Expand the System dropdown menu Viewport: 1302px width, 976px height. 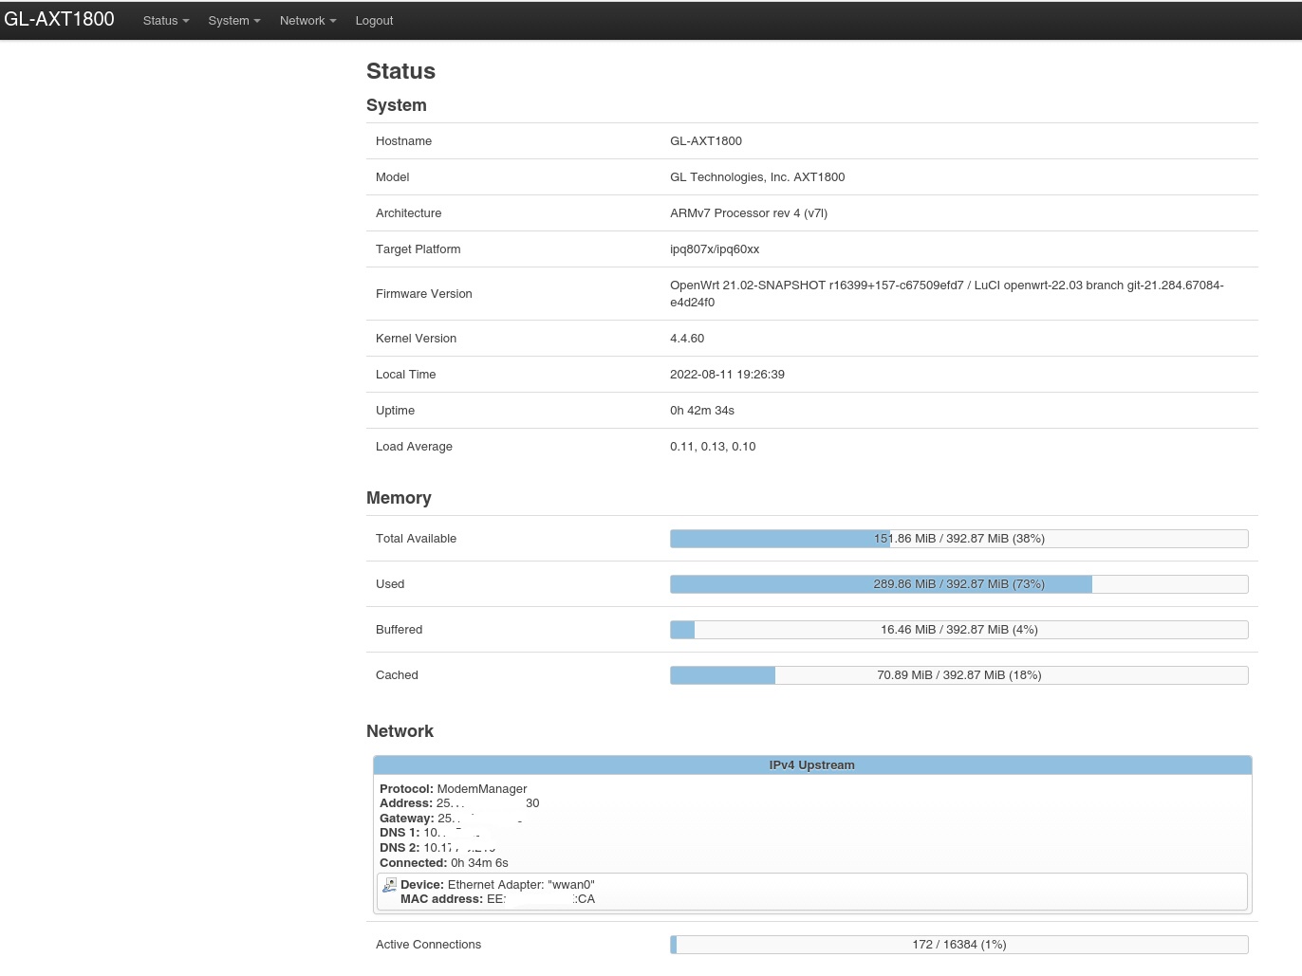tap(233, 21)
